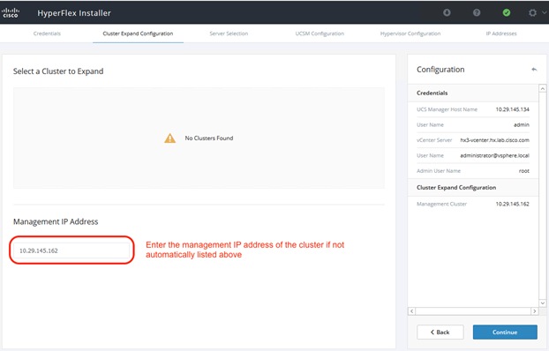Click the Configuration panel scroll up arrow
This screenshot has height=351, width=549.
[x=542, y=88]
